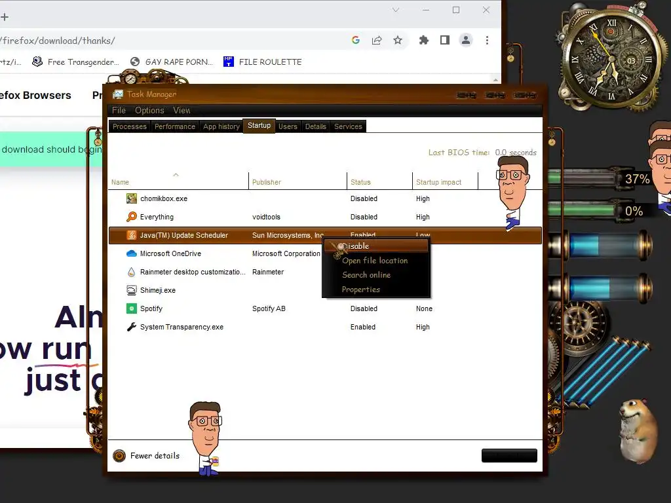Switch to the App history tab
This screenshot has height=503, width=671.
[221, 126]
